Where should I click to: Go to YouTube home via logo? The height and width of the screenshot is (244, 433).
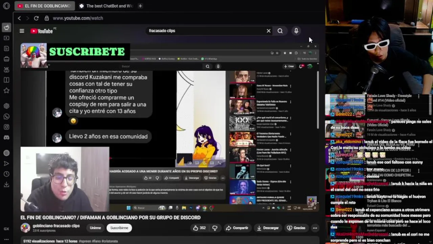(42, 31)
